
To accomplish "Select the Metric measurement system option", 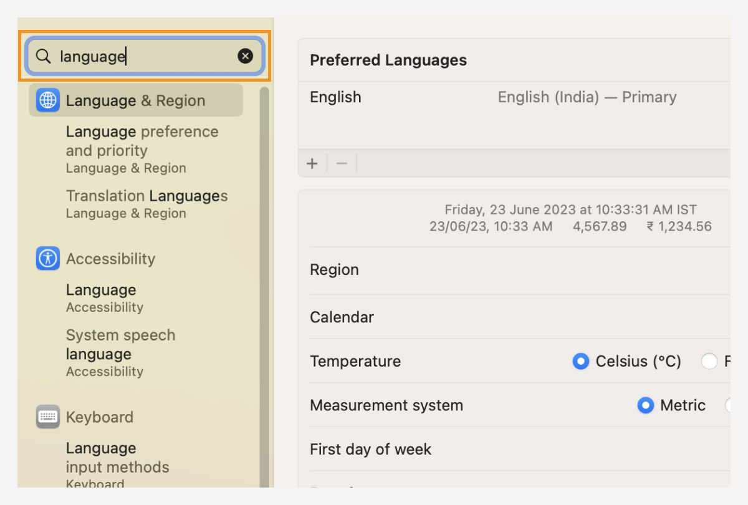I will (x=646, y=405).
